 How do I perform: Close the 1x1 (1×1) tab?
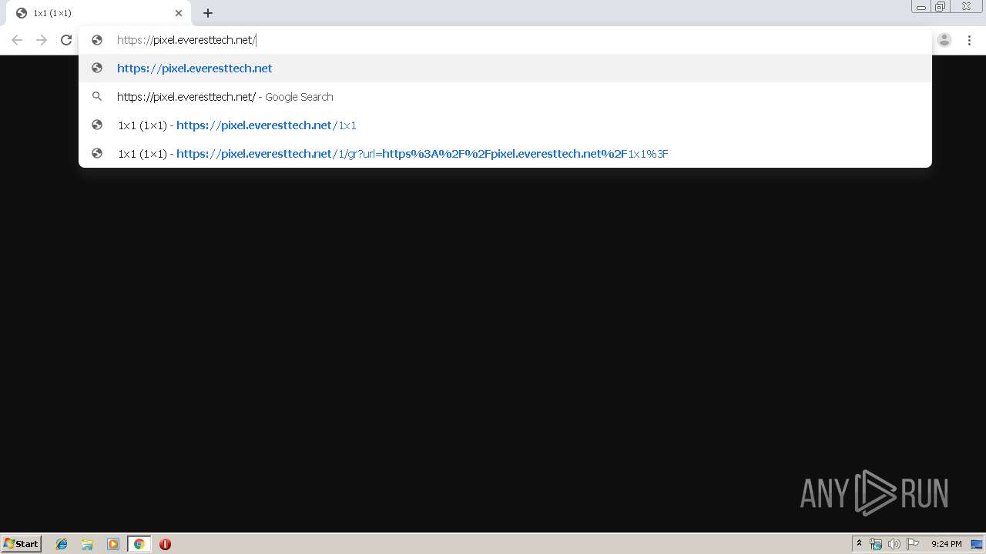point(179,13)
